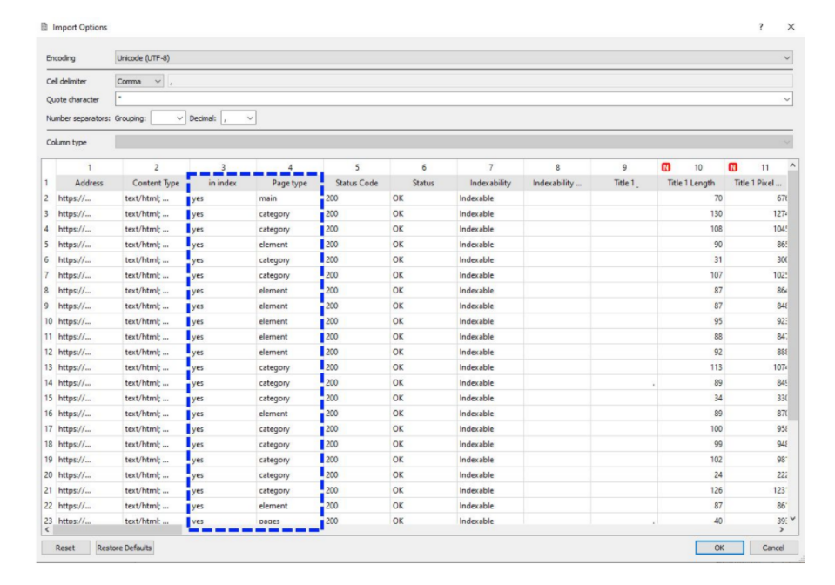Click the red N icon on column 11
This screenshot has height=585, width=835.
point(732,167)
